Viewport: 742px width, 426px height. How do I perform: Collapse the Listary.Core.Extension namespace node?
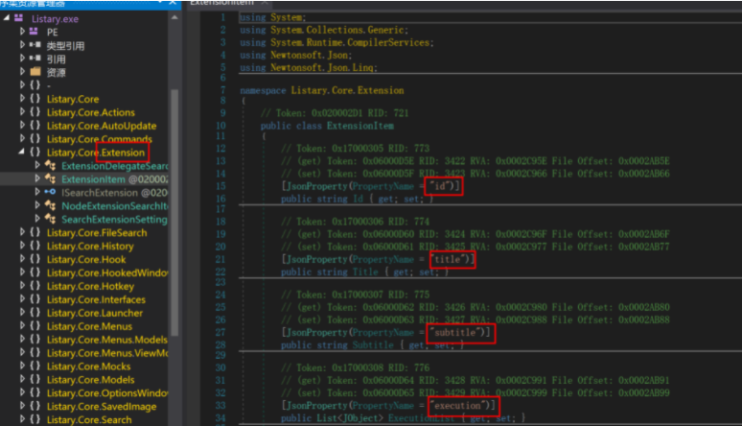pyautogui.click(x=22, y=153)
